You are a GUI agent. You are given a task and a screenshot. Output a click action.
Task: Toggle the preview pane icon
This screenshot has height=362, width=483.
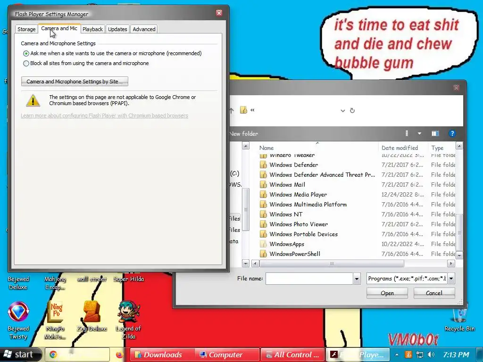point(435,133)
